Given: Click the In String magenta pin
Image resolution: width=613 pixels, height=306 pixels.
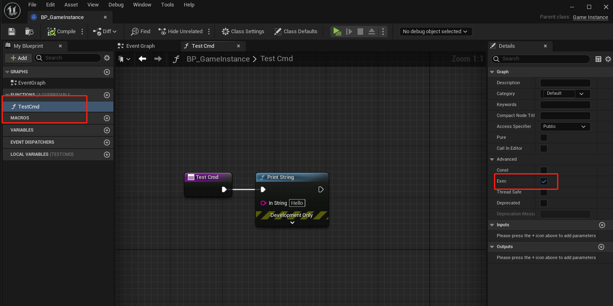Looking at the screenshot, I should [x=263, y=203].
